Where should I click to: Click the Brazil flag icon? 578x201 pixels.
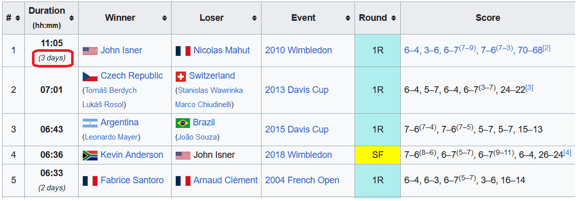pyautogui.click(x=183, y=123)
